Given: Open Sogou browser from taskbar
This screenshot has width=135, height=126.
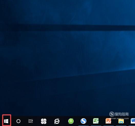Looking at the screenshot, I should [x=84, y=121].
